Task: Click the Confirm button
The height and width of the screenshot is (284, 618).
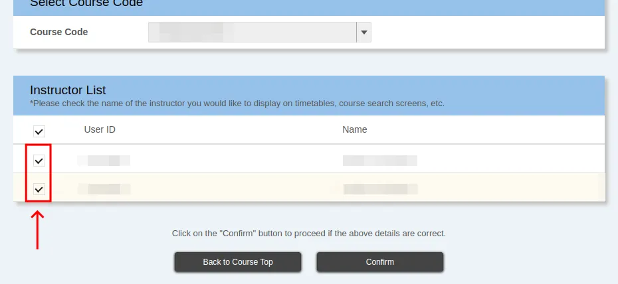Action: (379, 262)
